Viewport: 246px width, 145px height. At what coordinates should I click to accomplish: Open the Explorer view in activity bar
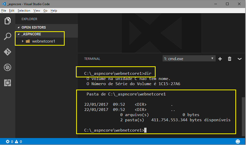click(7, 21)
